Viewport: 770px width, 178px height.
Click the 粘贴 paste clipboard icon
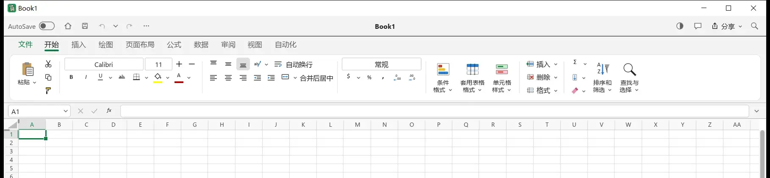pos(27,69)
